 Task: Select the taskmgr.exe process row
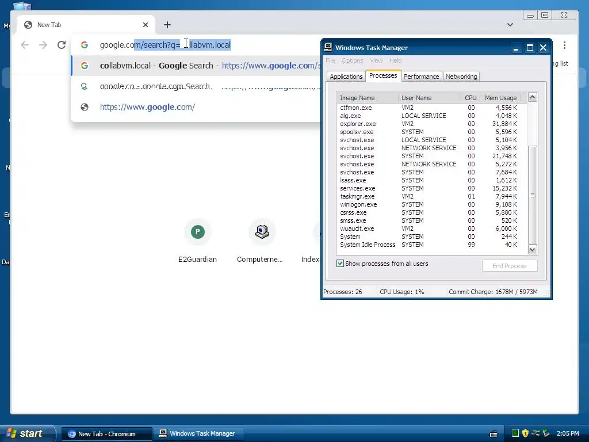point(428,196)
